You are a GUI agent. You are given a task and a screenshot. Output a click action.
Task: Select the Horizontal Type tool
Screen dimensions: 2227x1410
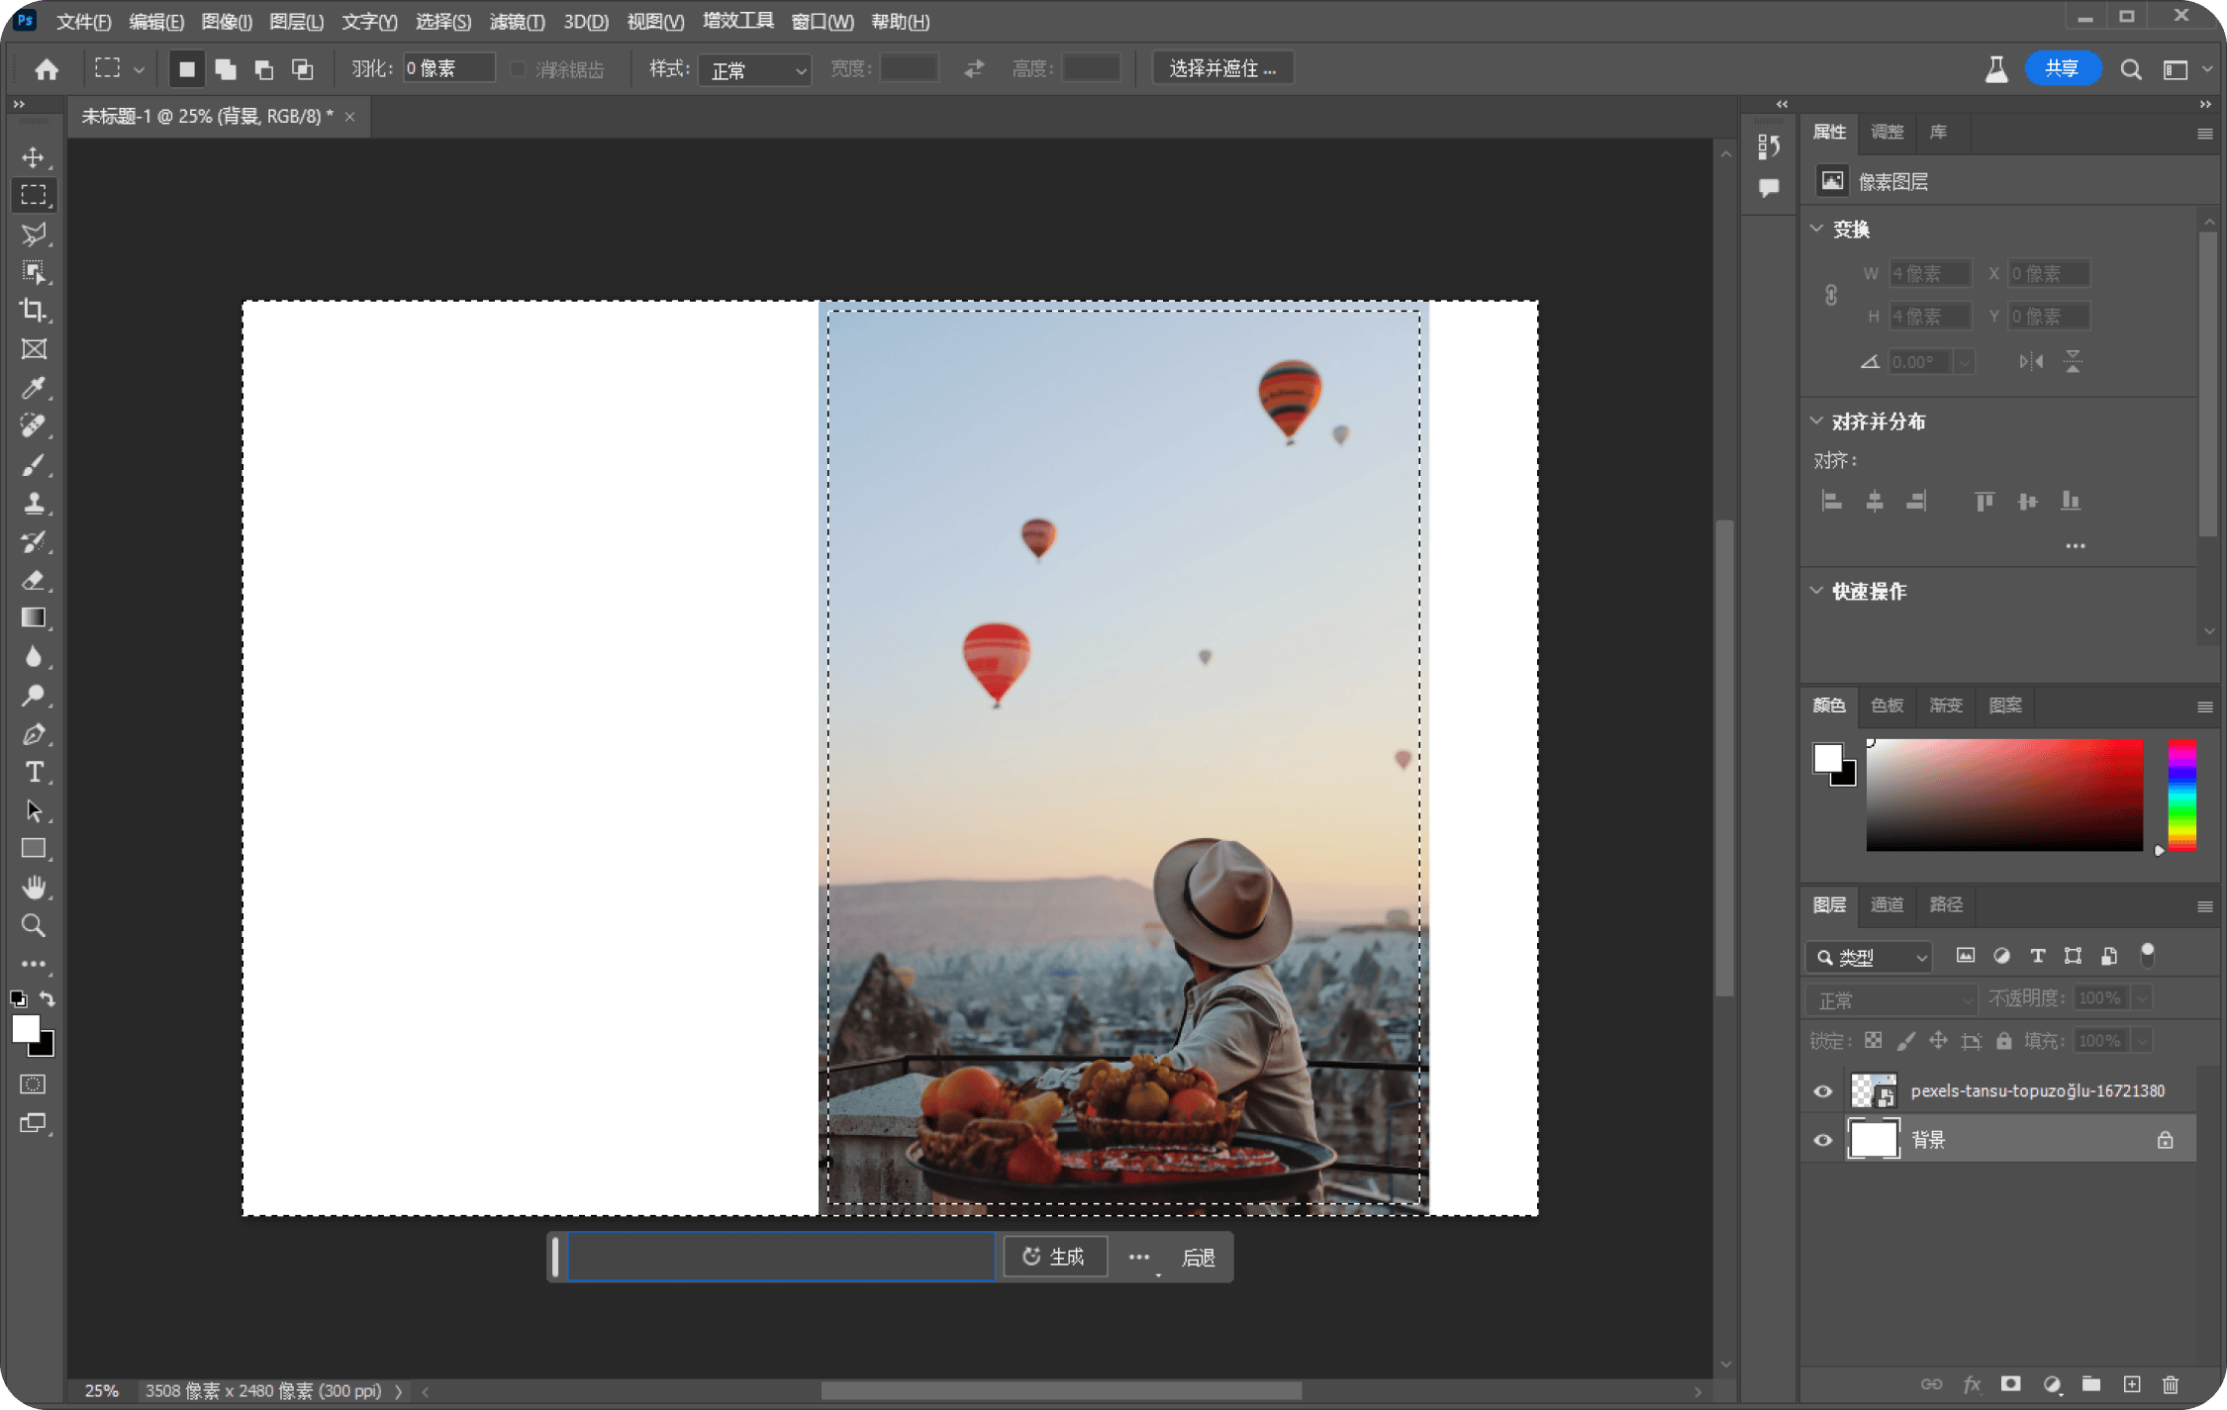click(x=34, y=772)
